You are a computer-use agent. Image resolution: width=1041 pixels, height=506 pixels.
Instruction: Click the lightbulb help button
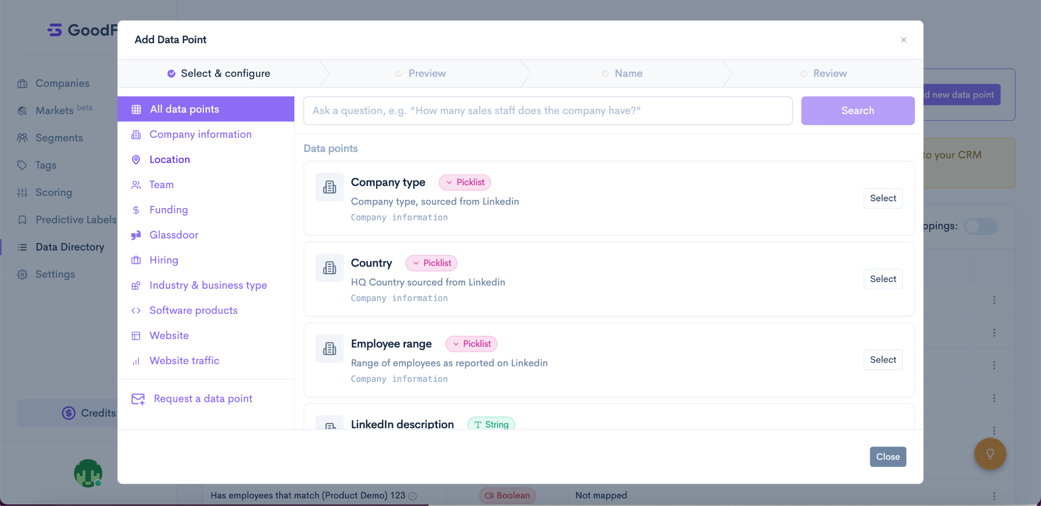[x=990, y=454]
